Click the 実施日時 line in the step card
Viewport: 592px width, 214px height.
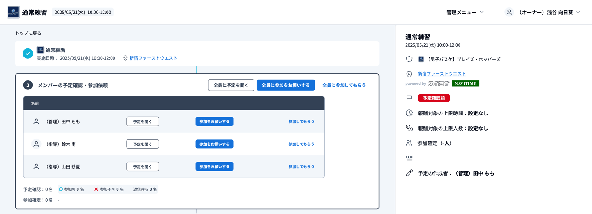[76, 58]
